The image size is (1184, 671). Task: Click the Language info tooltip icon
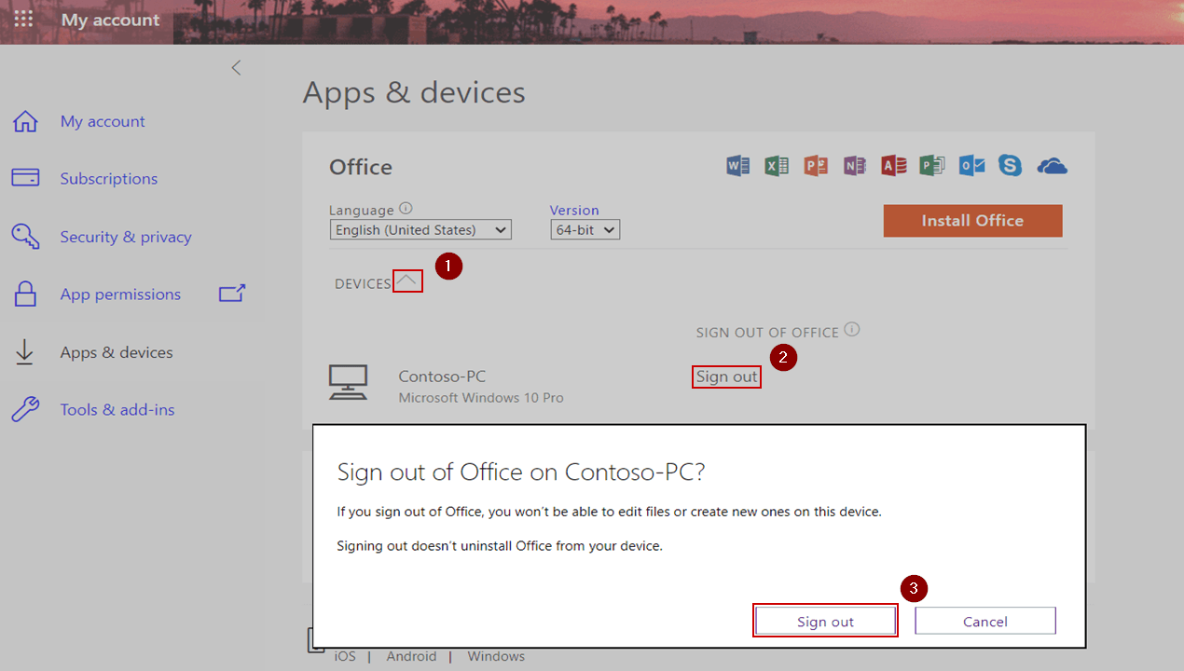click(x=407, y=209)
